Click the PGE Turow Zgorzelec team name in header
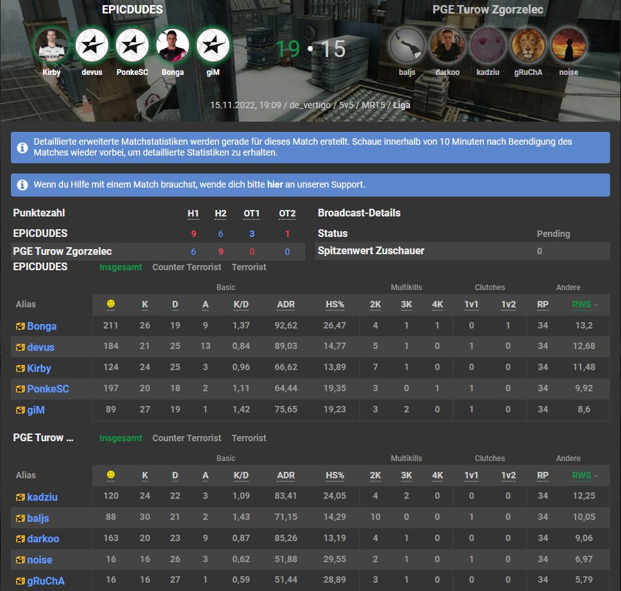The width and height of the screenshot is (621, 591). click(x=488, y=10)
